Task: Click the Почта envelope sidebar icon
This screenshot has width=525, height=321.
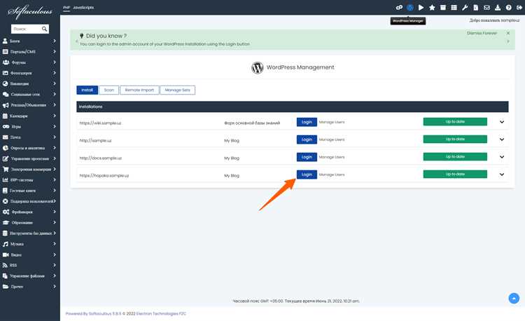Action: [x=5, y=137]
